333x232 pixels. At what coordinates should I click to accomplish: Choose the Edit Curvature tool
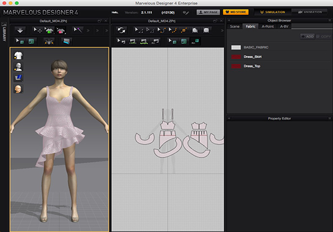click(161, 30)
